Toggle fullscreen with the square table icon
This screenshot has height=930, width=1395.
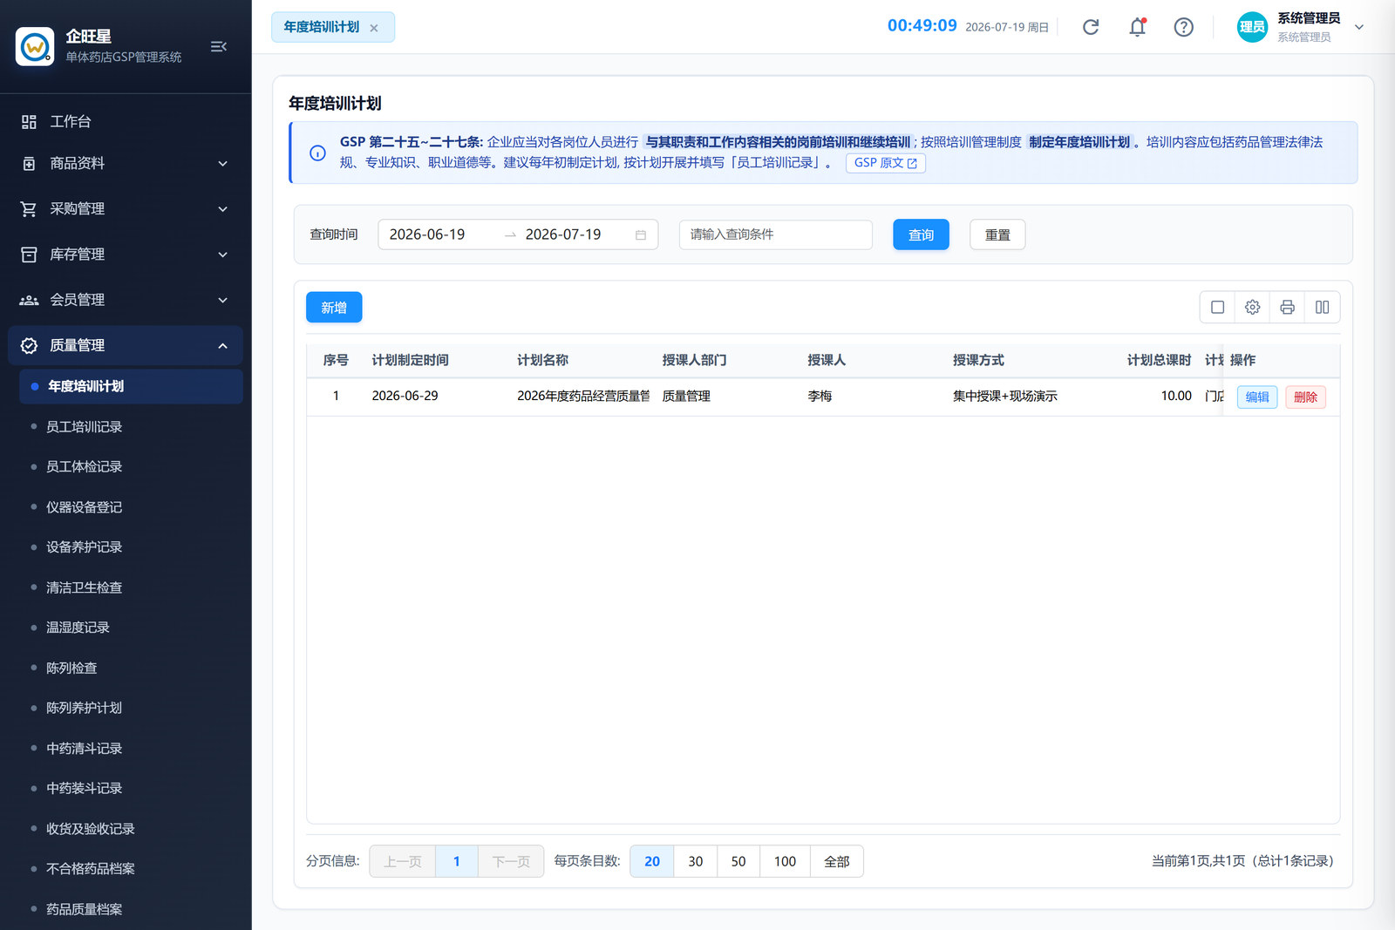click(x=1218, y=307)
